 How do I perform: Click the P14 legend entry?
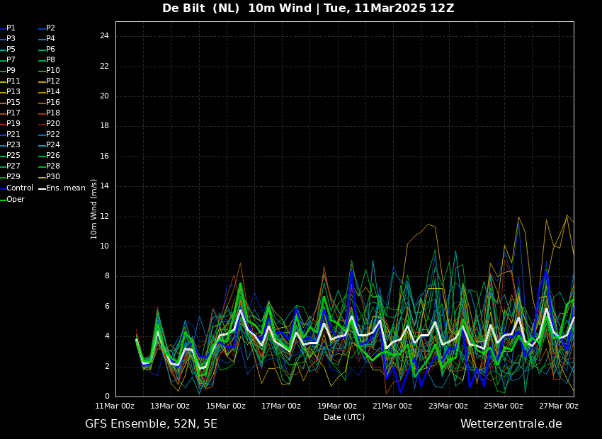coord(49,92)
